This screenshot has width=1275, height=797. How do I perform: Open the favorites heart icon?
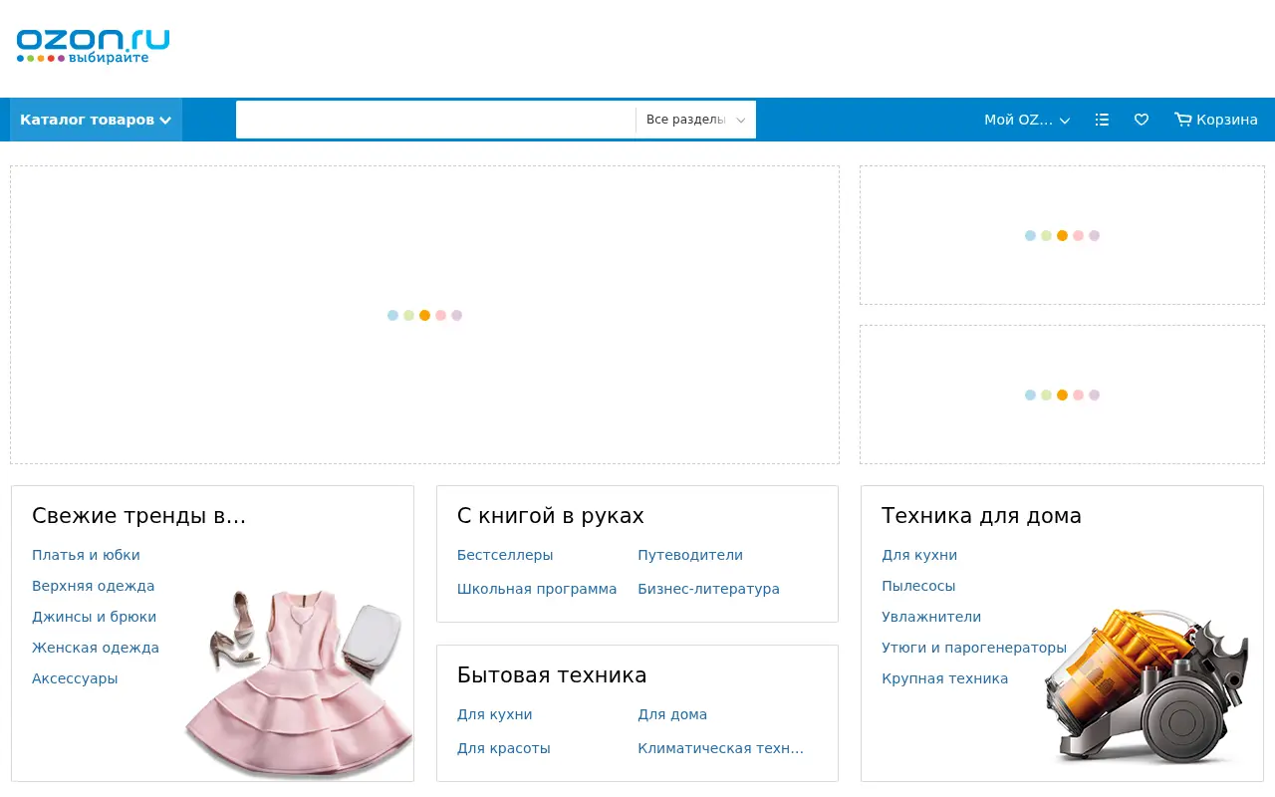click(1142, 120)
